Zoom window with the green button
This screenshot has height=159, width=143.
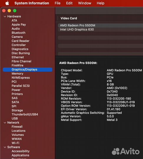point(15,11)
